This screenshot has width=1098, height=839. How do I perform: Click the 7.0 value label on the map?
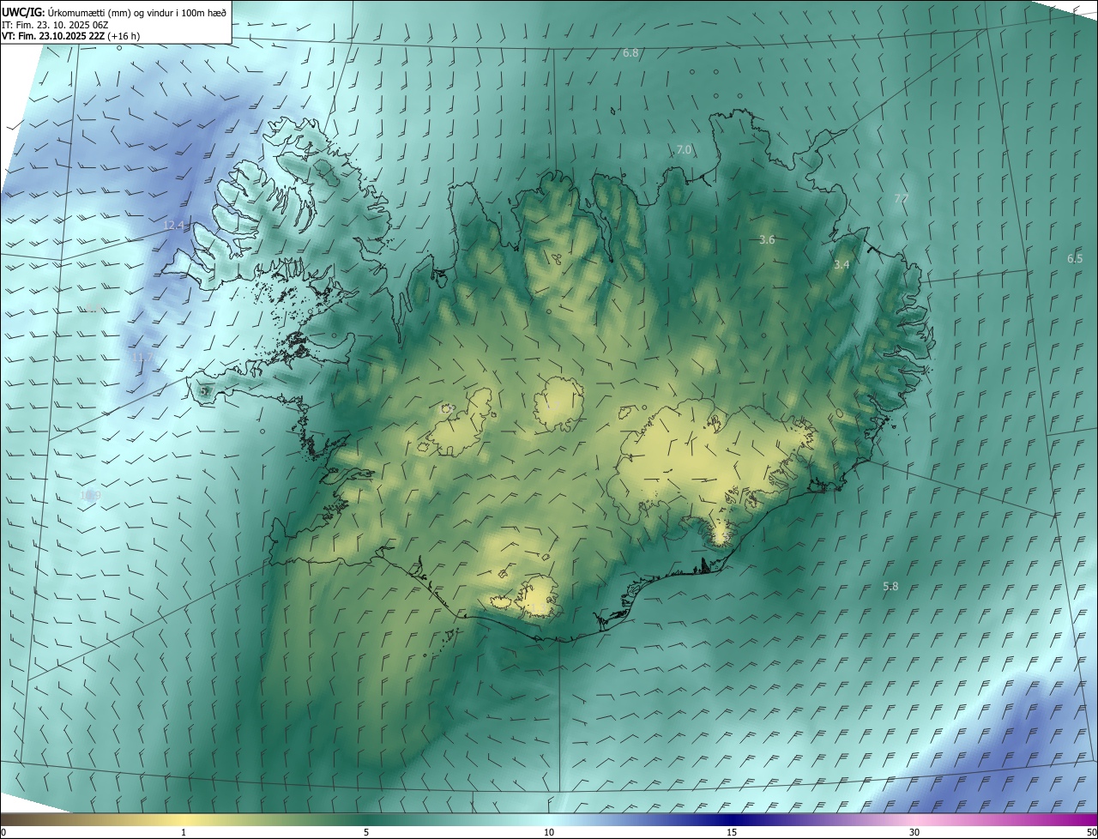684,149
